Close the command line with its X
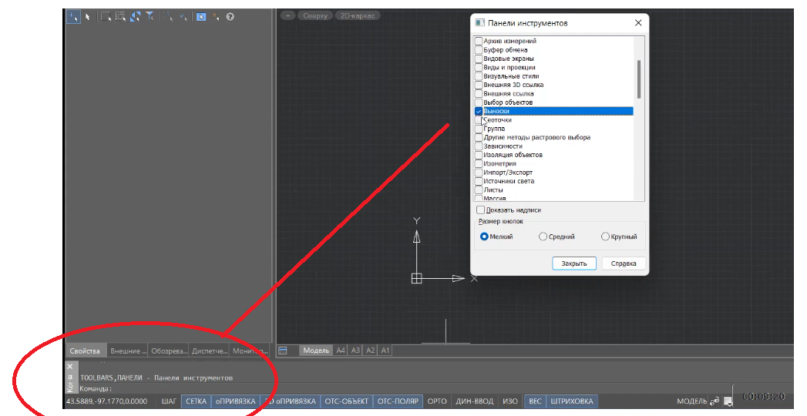 (x=70, y=367)
